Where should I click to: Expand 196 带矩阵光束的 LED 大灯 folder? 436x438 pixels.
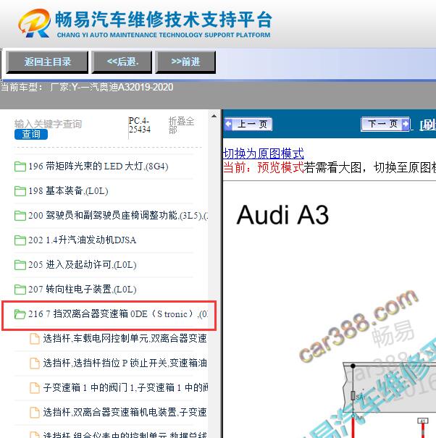tap(98, 167)
